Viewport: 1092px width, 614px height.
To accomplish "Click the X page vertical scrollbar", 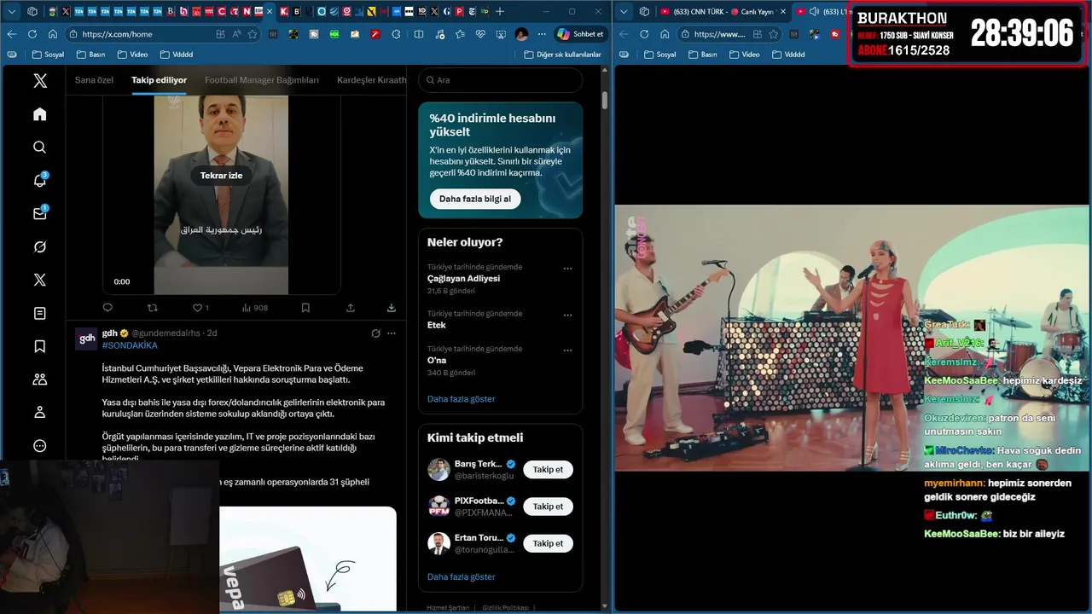I will coord(605,100).
